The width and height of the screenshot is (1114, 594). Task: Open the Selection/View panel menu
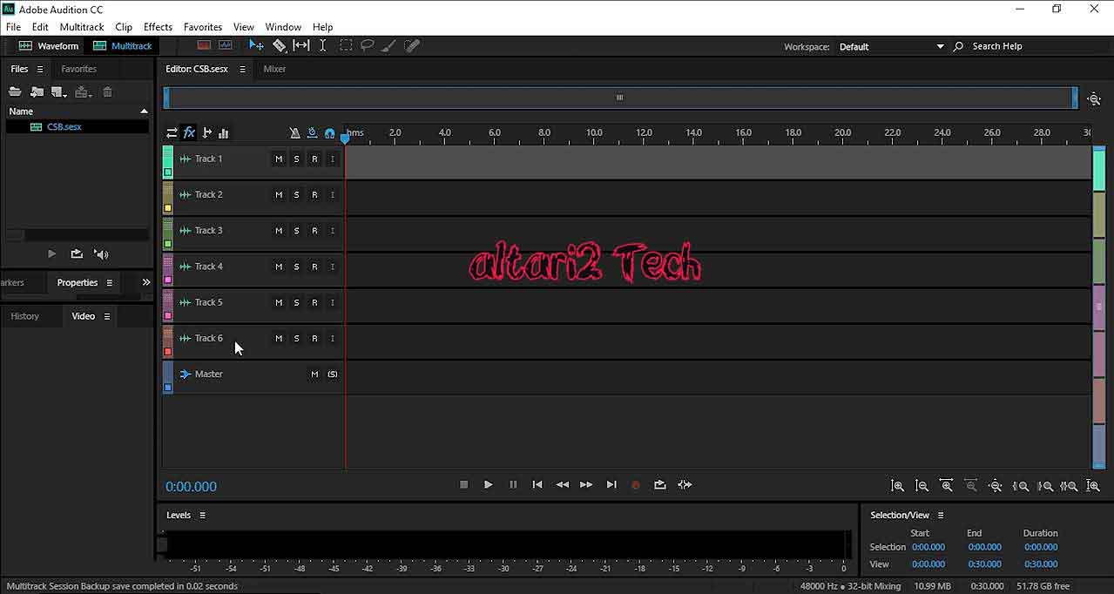(941, 515)
